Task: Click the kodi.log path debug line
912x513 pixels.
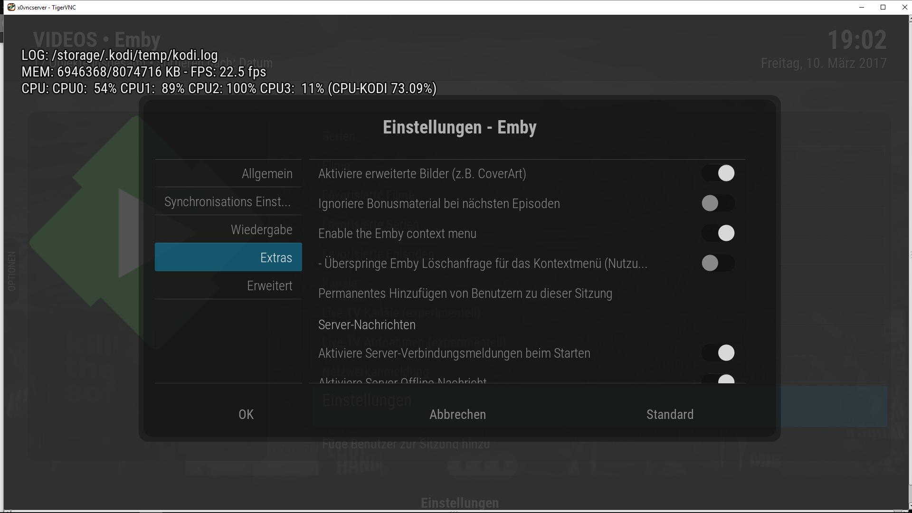Action: coord(120,55)
